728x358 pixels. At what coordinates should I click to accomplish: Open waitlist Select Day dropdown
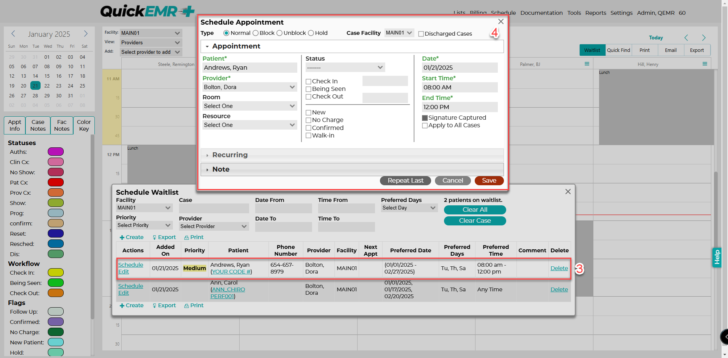(409, 208)
